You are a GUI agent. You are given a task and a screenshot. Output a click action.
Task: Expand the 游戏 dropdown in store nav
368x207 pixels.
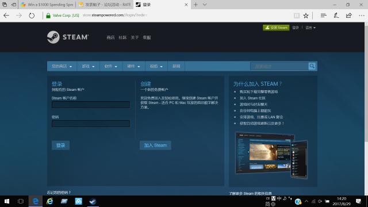pyautogui.click(x=88, y=67)
